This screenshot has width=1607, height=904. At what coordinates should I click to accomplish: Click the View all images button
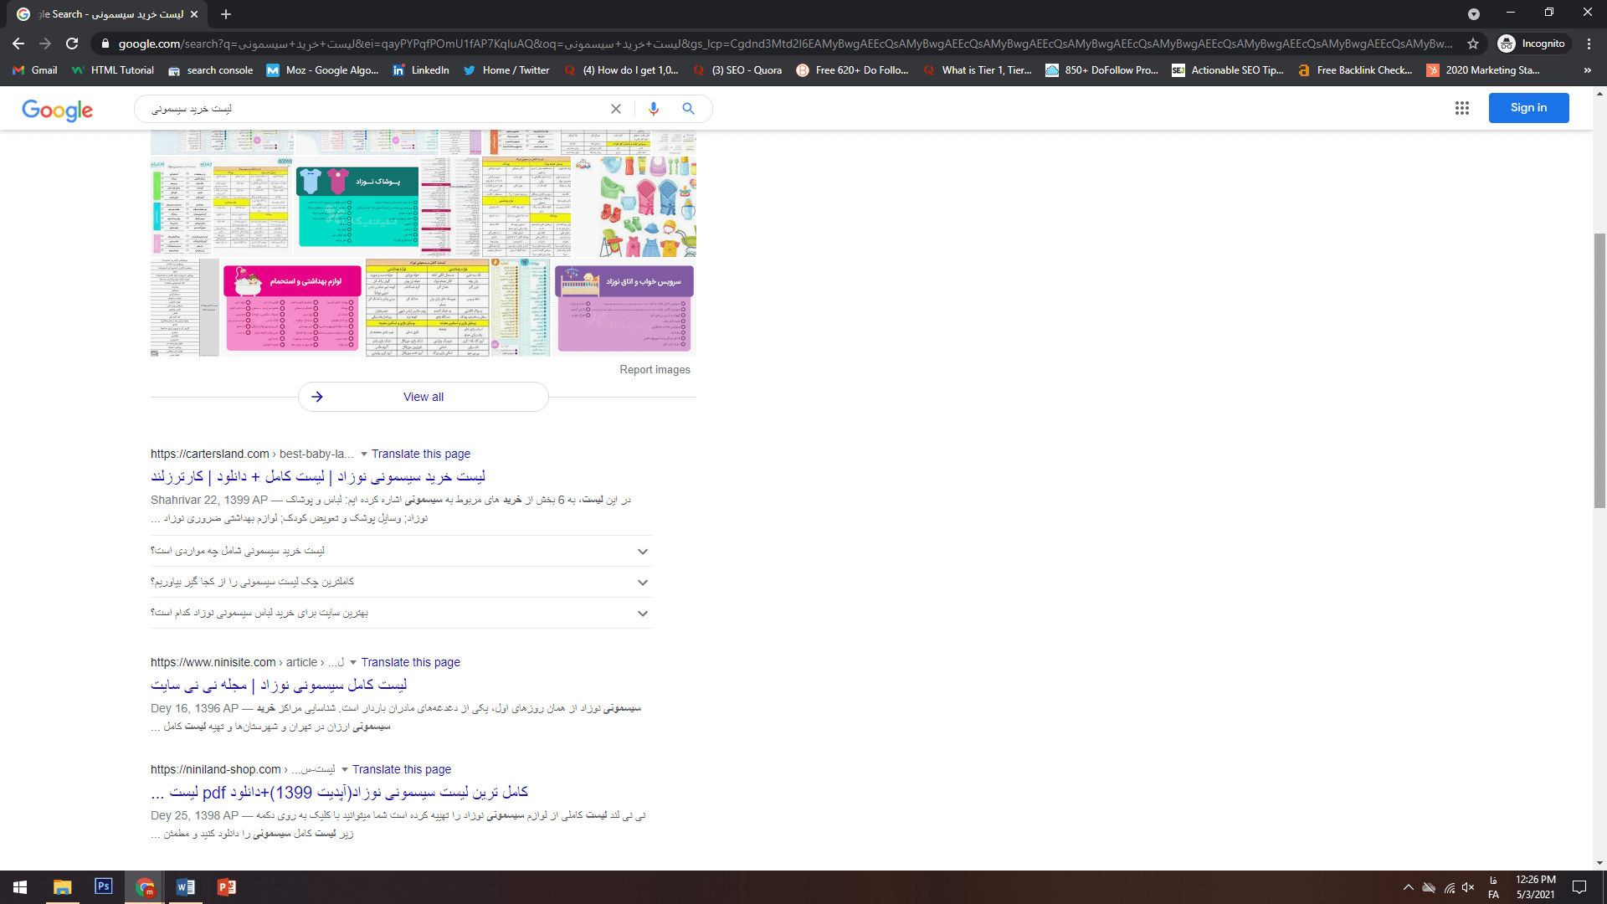[x=424, y=397]
